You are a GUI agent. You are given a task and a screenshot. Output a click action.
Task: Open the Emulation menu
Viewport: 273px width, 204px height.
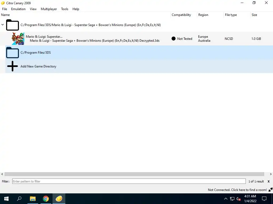pos(18,9)
